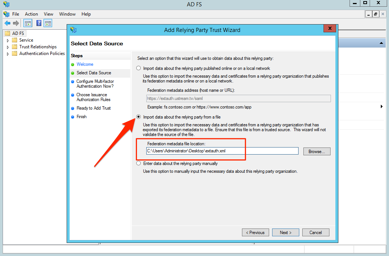Click the 'Federation metadata file location:' label
This screenshot has width=389, height=256.
[x=176, y=144]
